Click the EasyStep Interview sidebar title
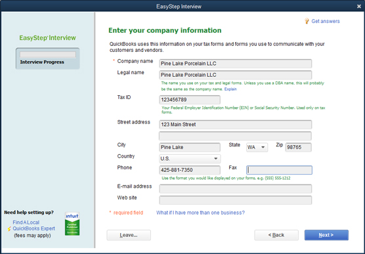Viewport: 365px width, 254px height. tap(47, 38)
